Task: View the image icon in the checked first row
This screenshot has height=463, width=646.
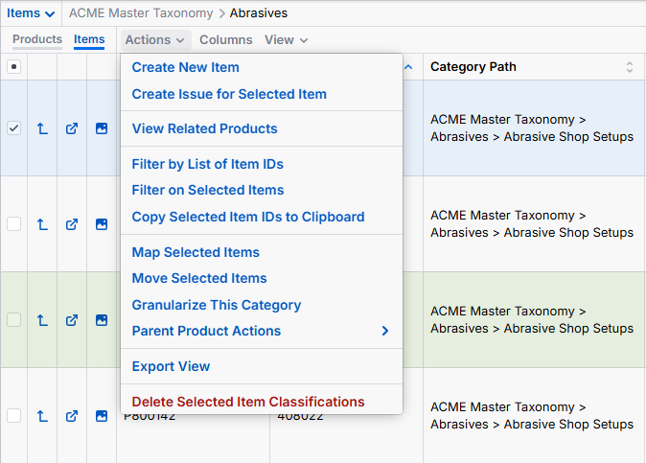Action: [102, 128]
